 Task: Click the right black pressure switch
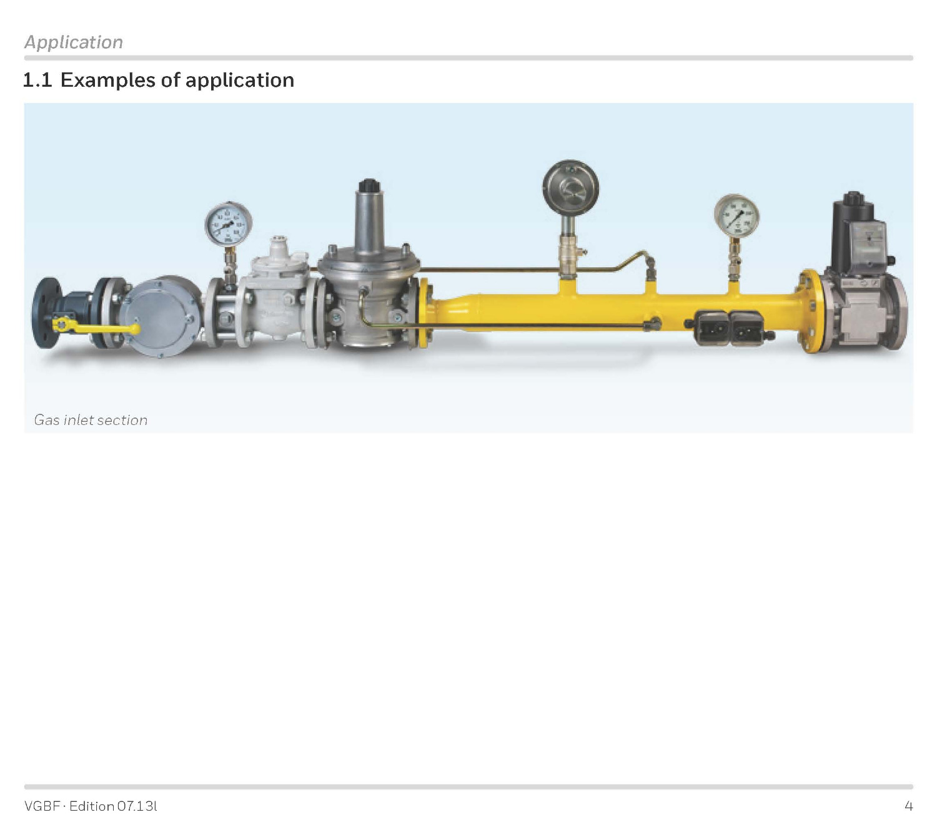tap(746, 328)
